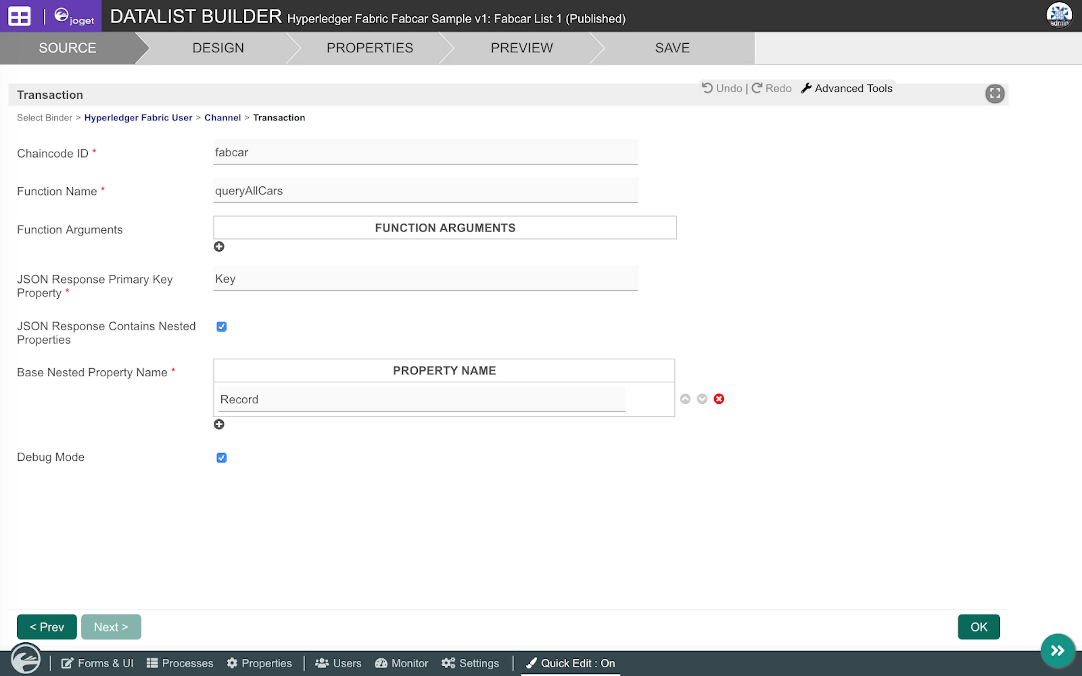The height and width of the screenshot is (676, 1082).
Task: Switch to the DESIGN step tab
Action: point(218,48)
